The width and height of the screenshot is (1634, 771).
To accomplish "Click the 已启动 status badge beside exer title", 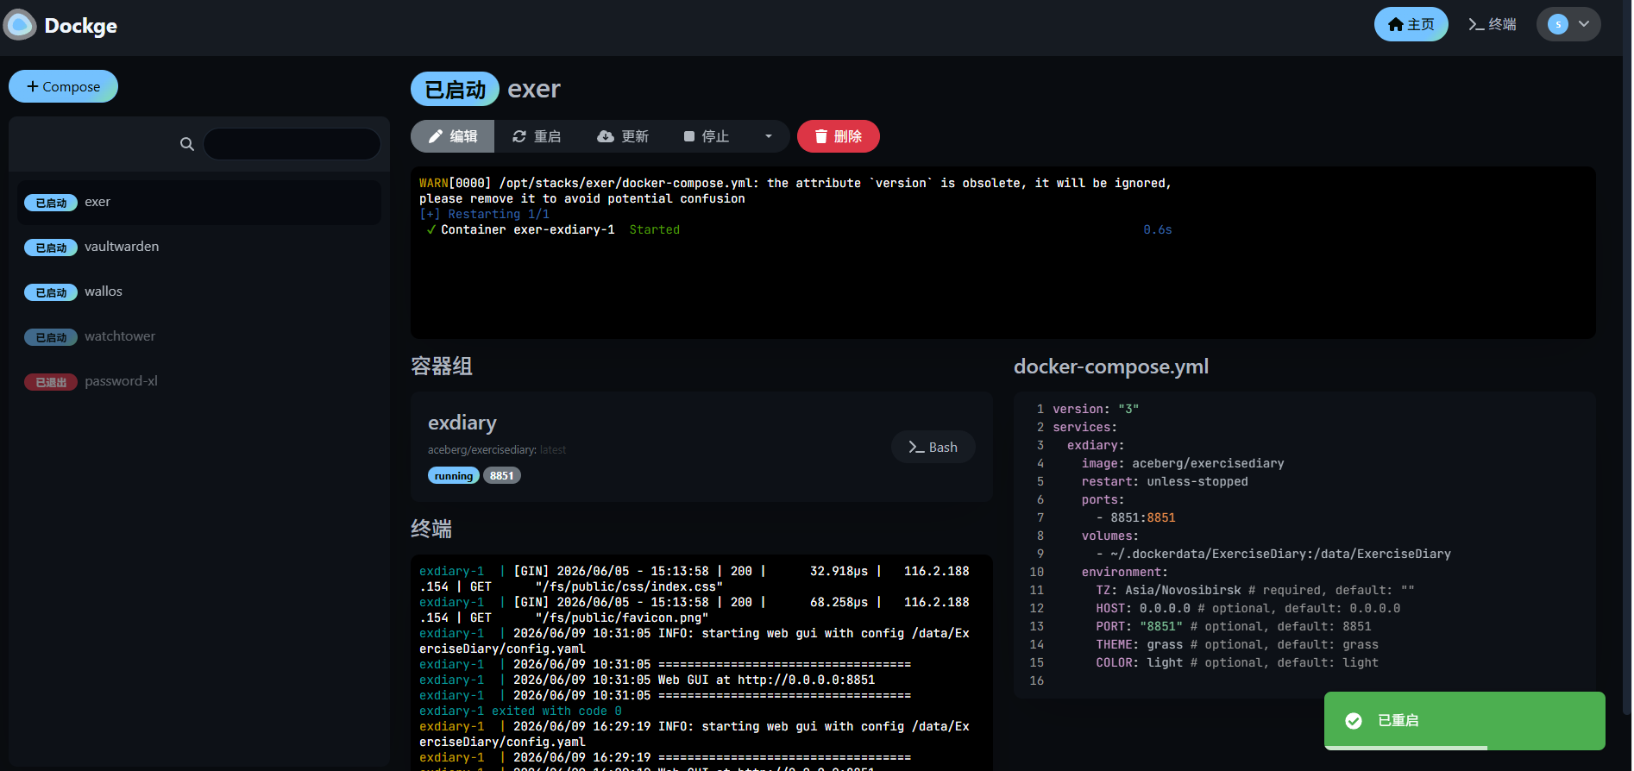I will (x=455, y=89).
